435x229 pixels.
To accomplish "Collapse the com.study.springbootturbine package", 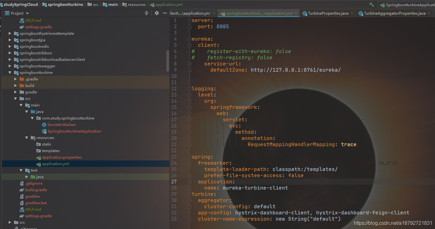I will [x=32, y=118].
